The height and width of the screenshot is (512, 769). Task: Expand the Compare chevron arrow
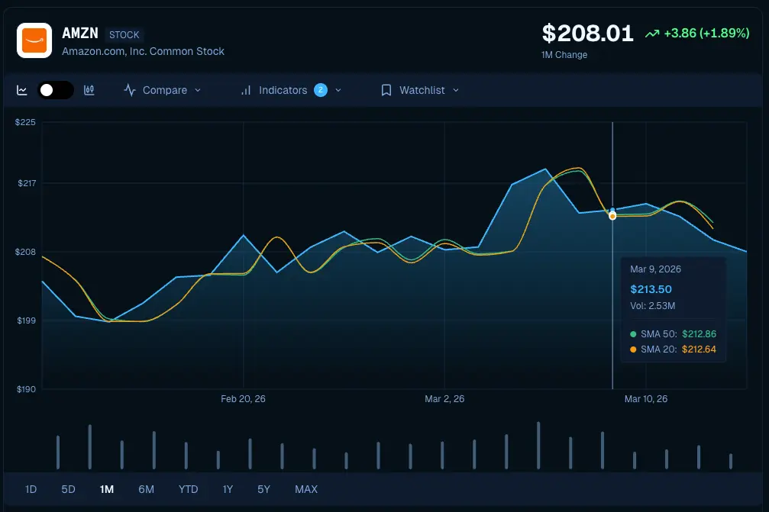pos(198,90)
